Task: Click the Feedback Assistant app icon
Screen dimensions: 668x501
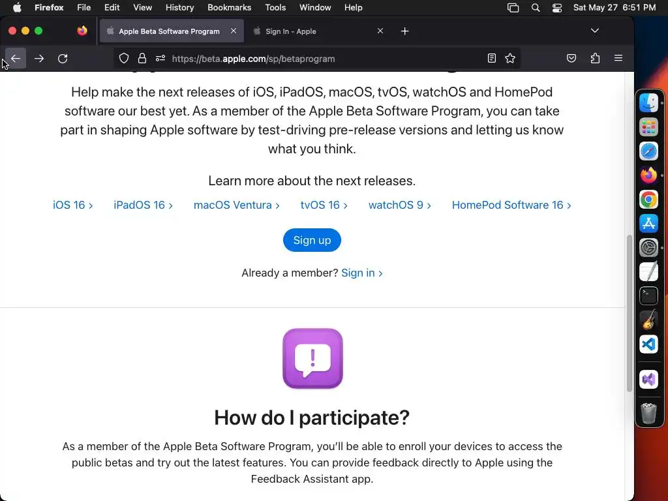Action: click(x=312, y=358)
